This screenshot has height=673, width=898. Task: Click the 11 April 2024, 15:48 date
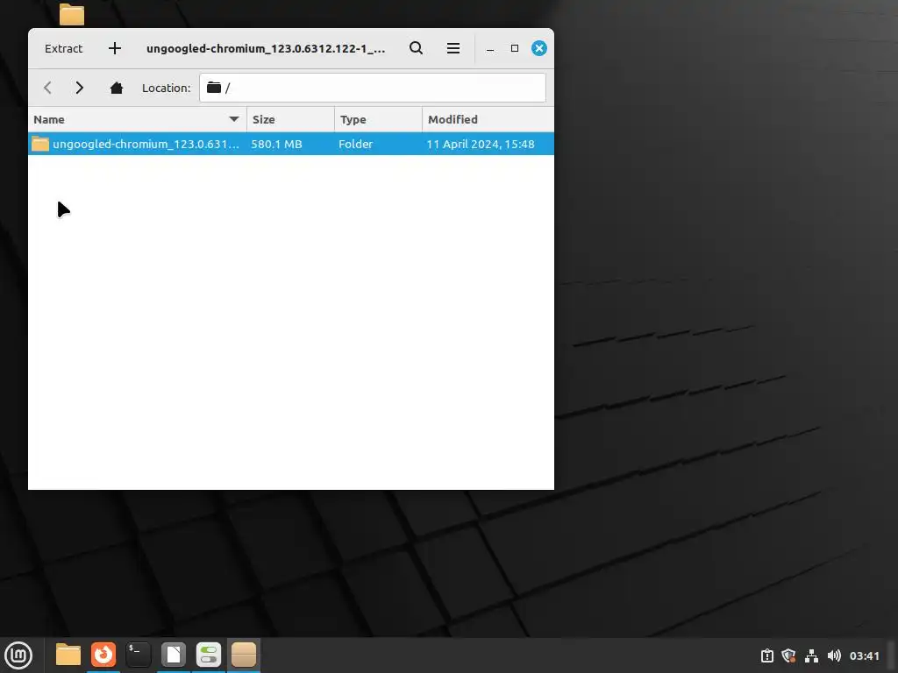tap(481, 145)
